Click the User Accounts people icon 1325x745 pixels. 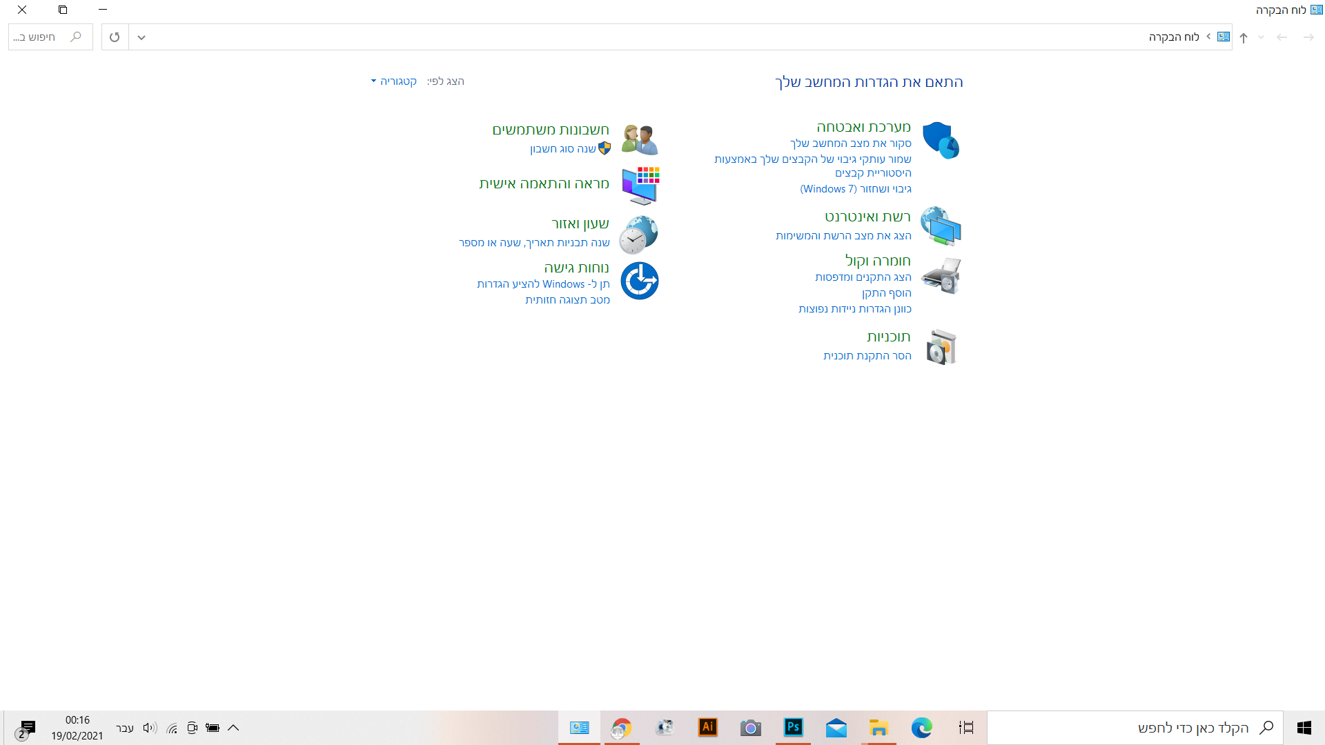pyautogui.click(x=640, y=139)
